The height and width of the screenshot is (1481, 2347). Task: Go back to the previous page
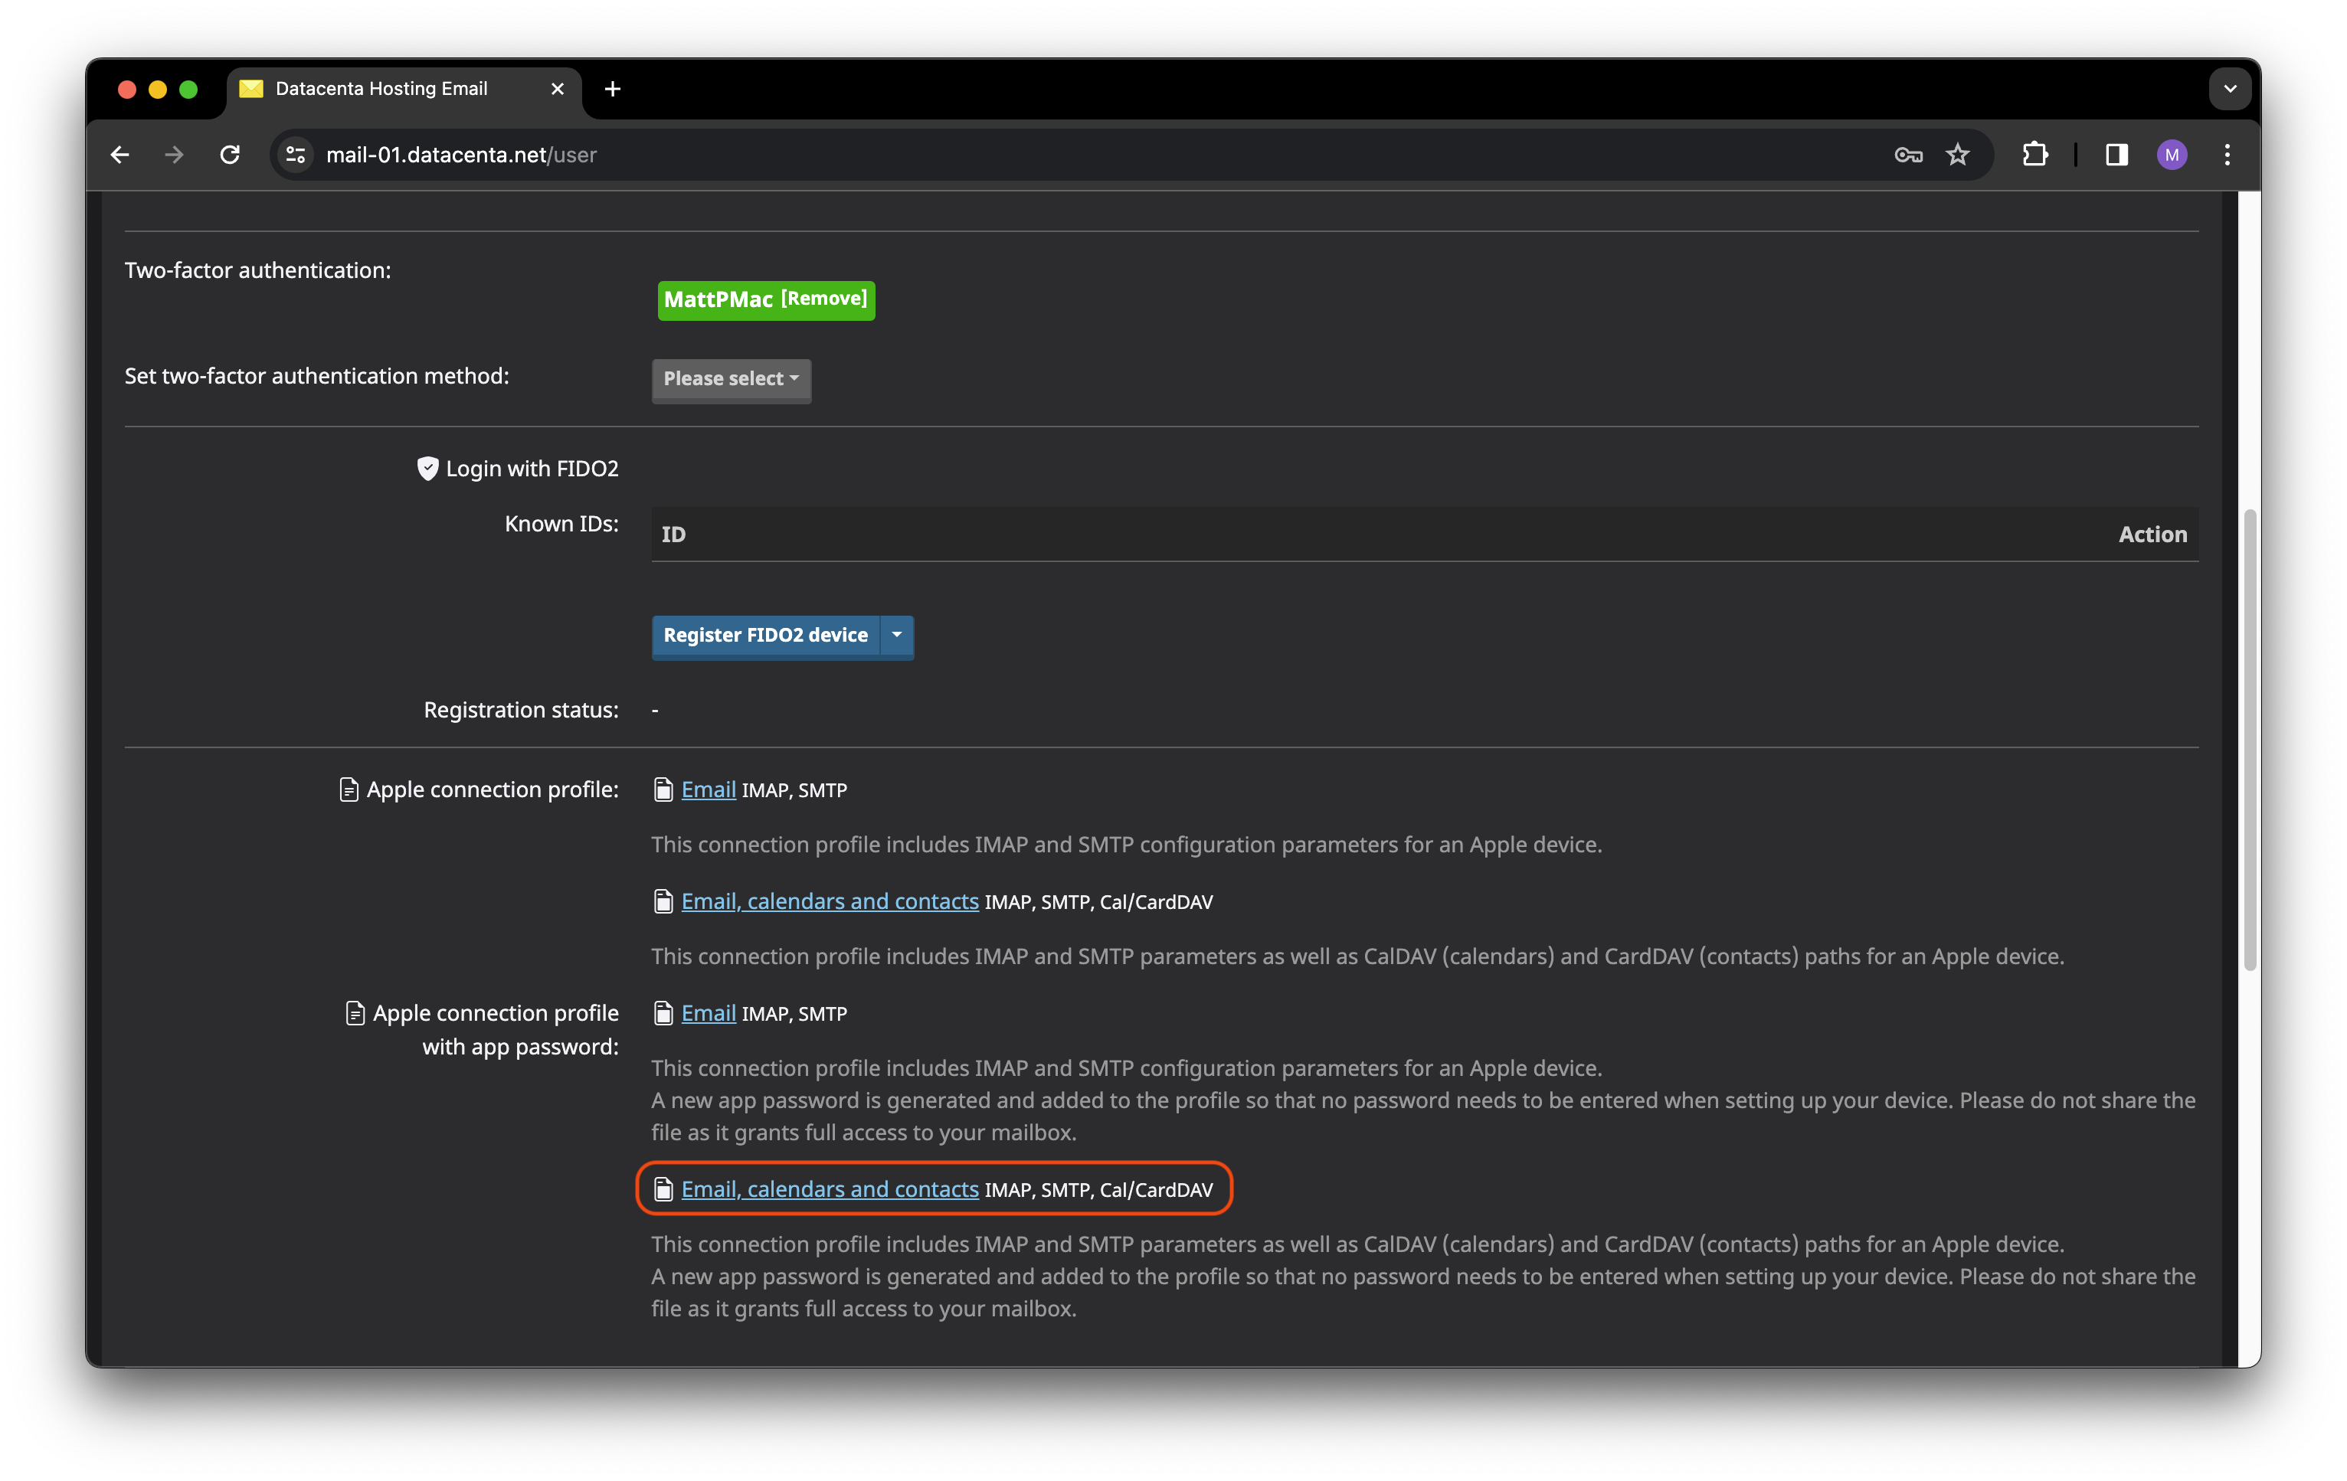[x=120, y=155]
